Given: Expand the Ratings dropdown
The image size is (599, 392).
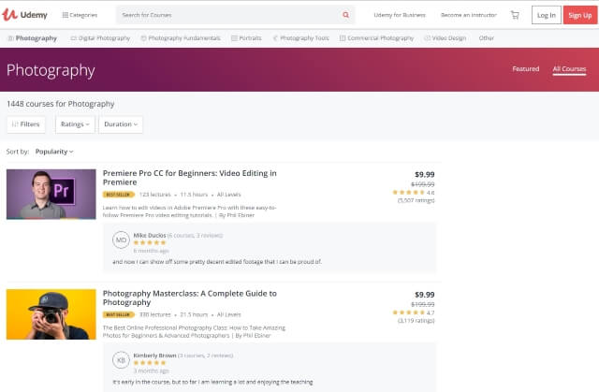Looking at the screenshot, I should tap(75, 124).
